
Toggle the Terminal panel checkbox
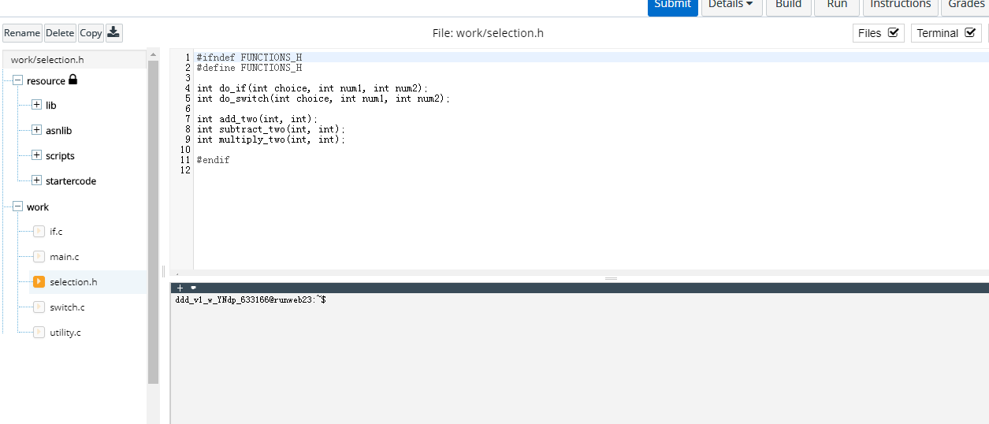pyautogui.click(x=970, y=33)
